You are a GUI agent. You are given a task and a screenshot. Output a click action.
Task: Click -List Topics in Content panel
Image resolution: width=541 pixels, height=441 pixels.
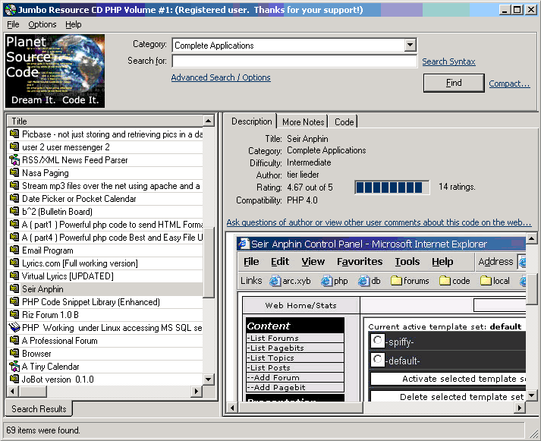click(x=295, y=358)
